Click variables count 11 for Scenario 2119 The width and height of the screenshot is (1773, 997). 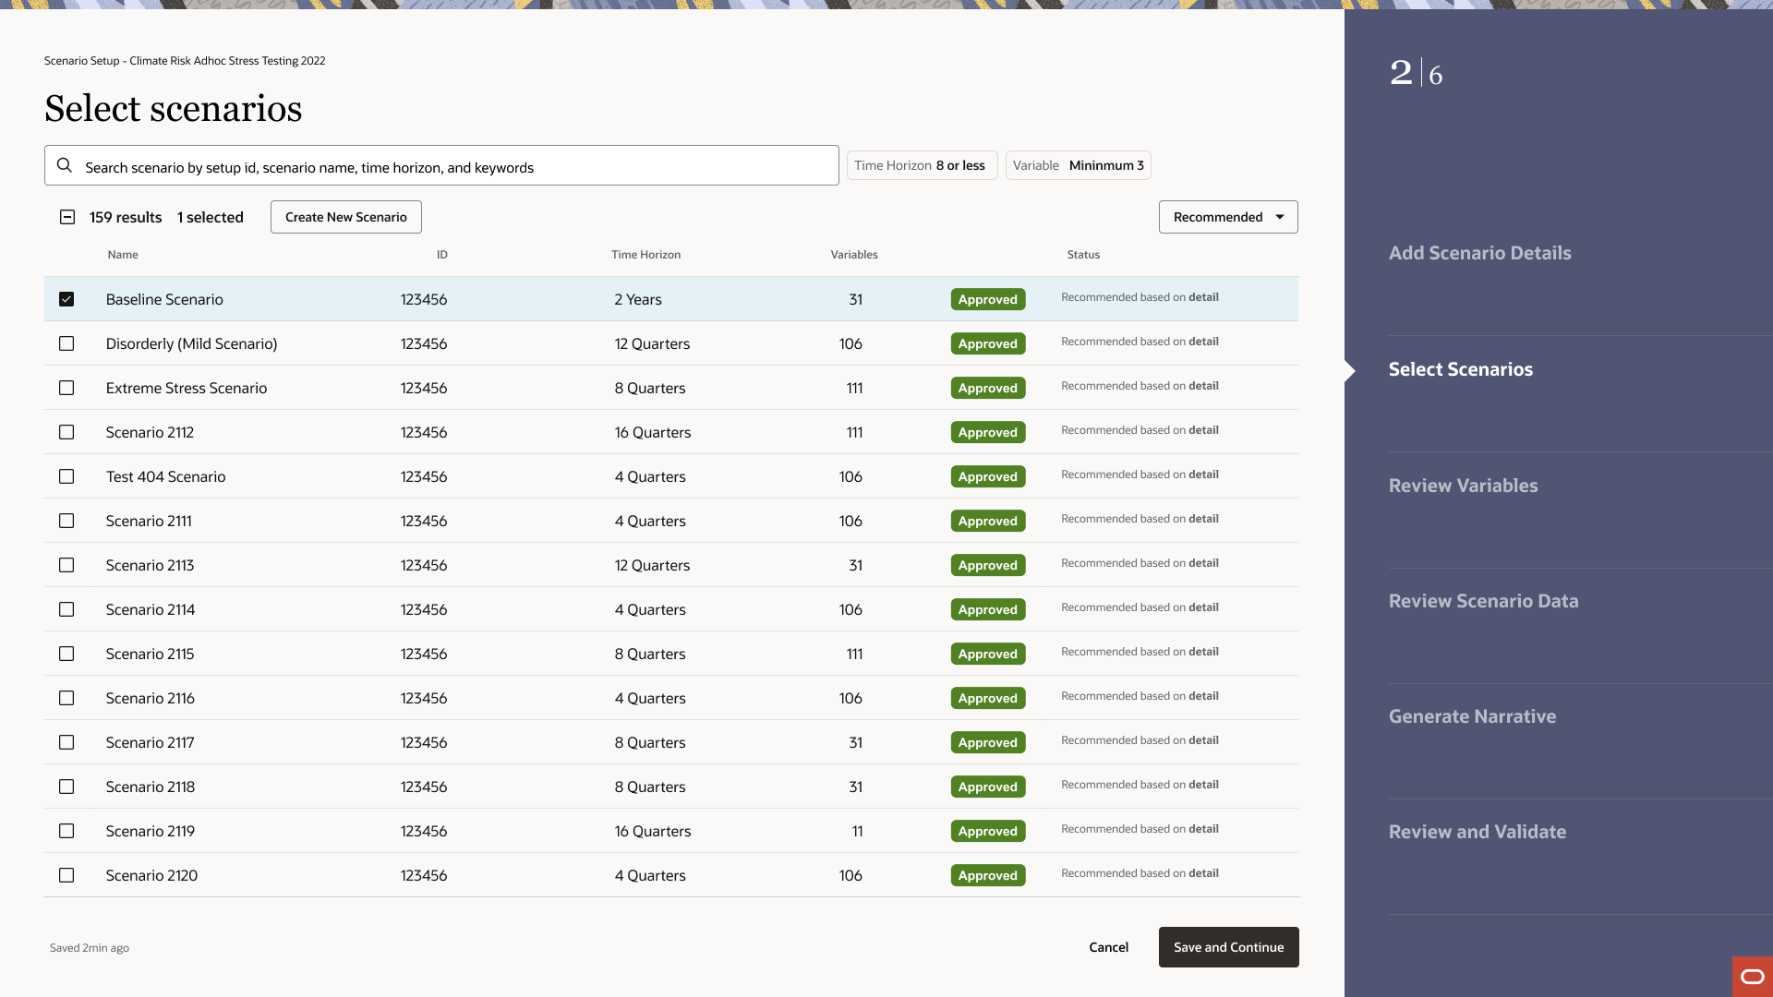(x=857, y=831)
